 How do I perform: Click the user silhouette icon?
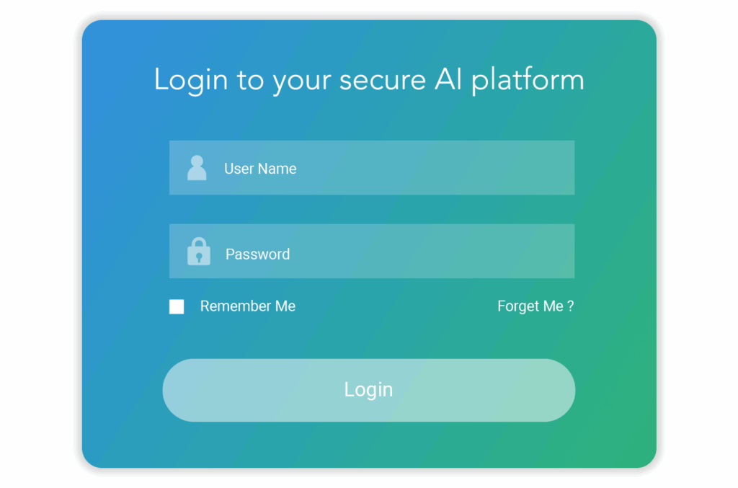[x=197, y=168]
